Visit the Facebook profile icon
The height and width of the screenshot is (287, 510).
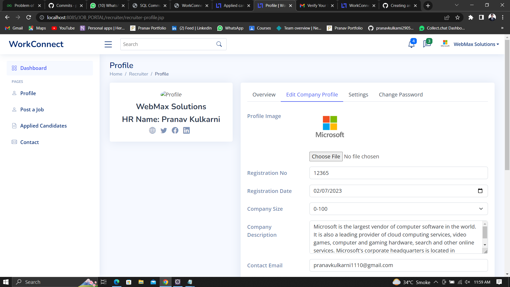(175, 130)
